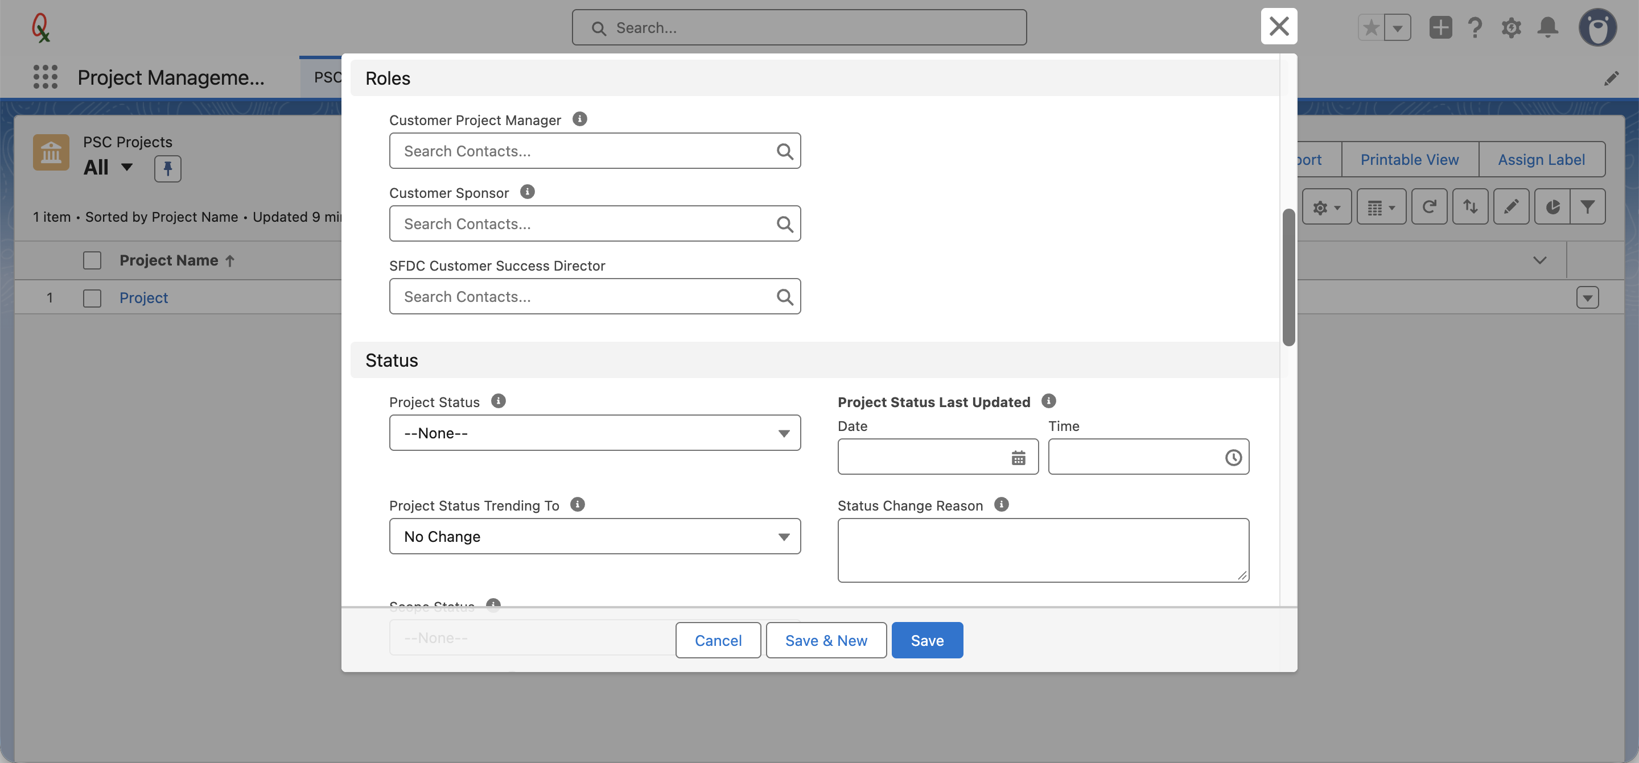Open the help question mark icon

[1475, 28]
